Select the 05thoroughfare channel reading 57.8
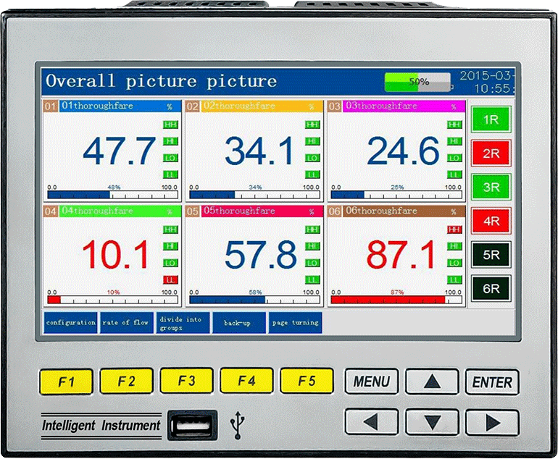The height and width of the screenshot is (459, 558). [254, 255]
